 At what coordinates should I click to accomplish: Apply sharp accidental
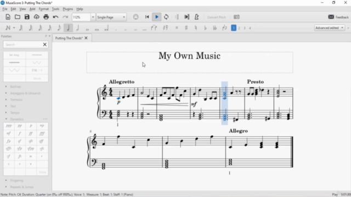pyautogui.click(x=186, y=28)
